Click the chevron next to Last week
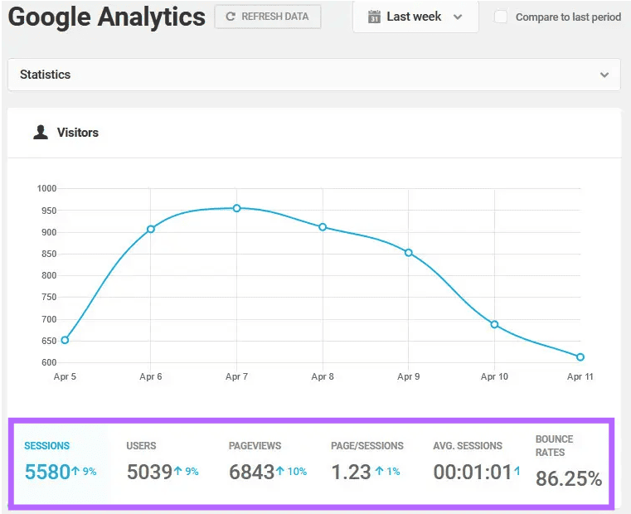 (458, 17)
